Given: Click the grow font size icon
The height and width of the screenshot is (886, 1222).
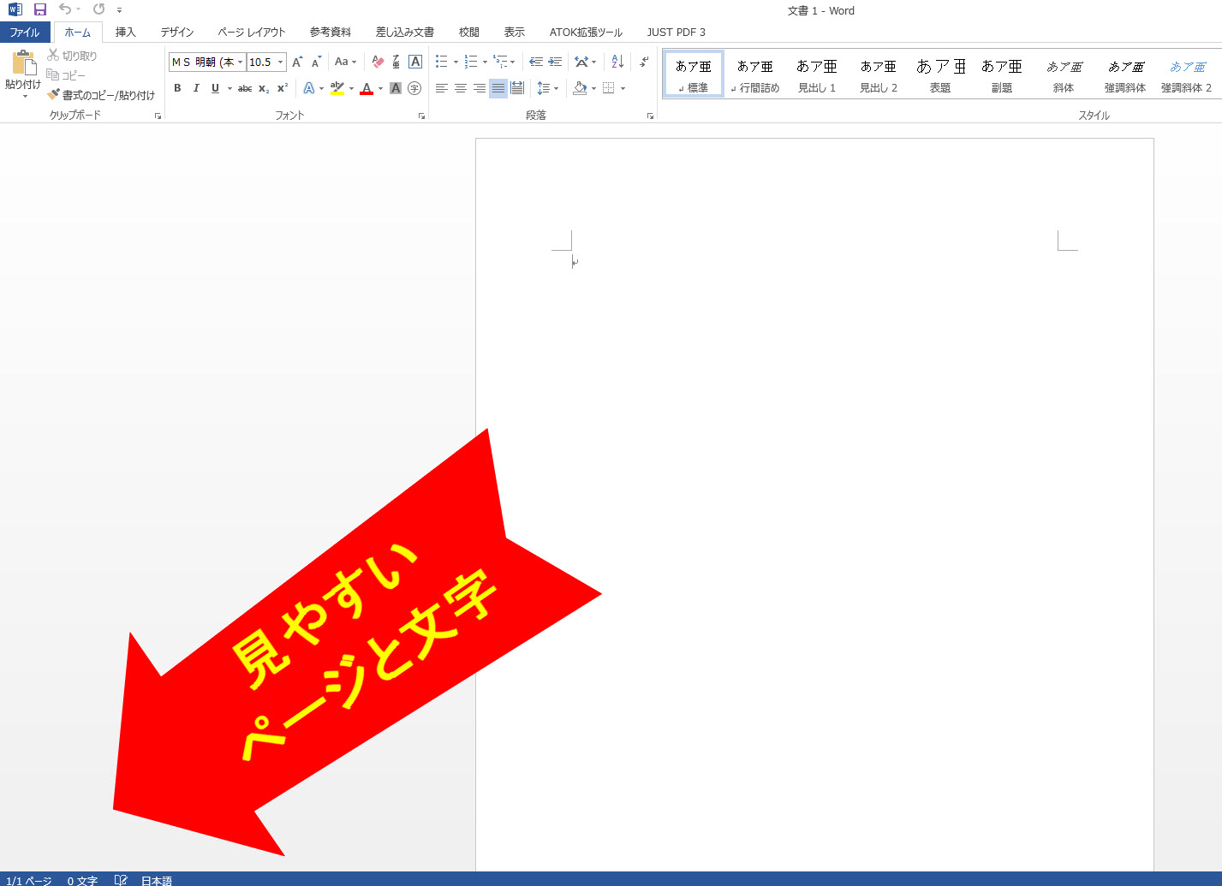Looking at the screenshot, I should pos(297,62).
